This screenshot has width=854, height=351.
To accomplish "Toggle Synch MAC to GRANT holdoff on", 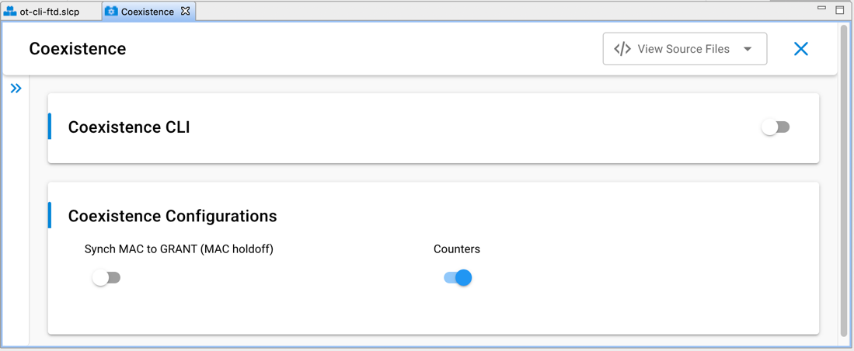I will (106, 278).
